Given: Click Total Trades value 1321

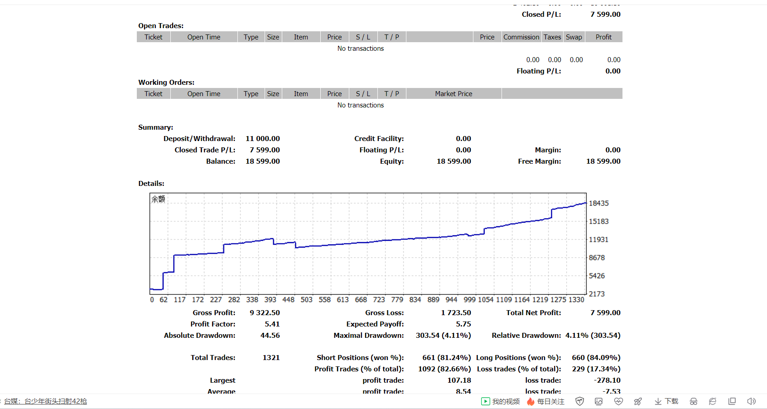Looking at the screenshot, I should tap(271, 358).
